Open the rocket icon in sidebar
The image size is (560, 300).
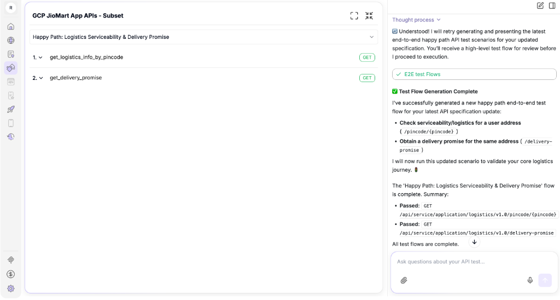(10, 109)
